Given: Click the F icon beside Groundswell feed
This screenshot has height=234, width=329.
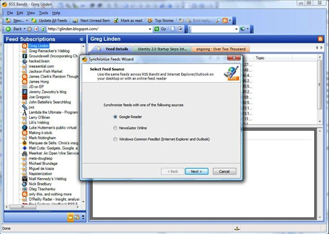Looking at the screenshot, I should 24,56.
